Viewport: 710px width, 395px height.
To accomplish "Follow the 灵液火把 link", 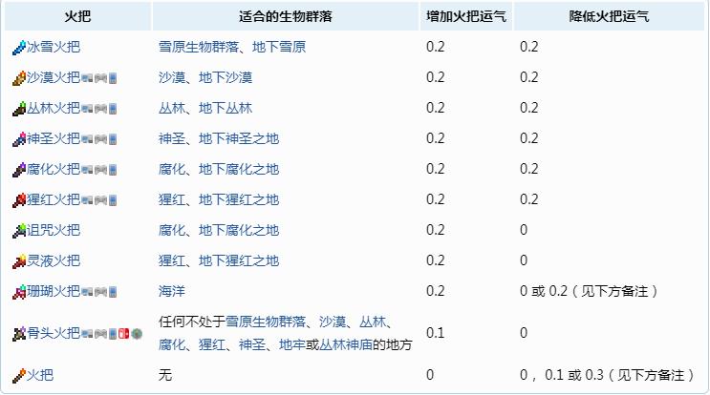I will [54, 260].
